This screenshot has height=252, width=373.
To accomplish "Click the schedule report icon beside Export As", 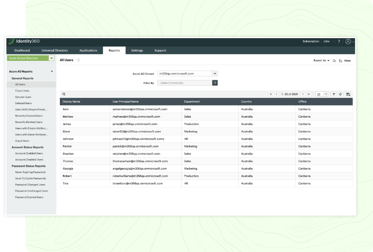I will [x=334, y=61].
